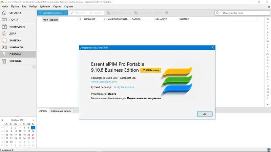Image resolution: width=271 pixels, height=152 pixels.
Task: Click the Да button in About dialog
Action: click(205, 114)
